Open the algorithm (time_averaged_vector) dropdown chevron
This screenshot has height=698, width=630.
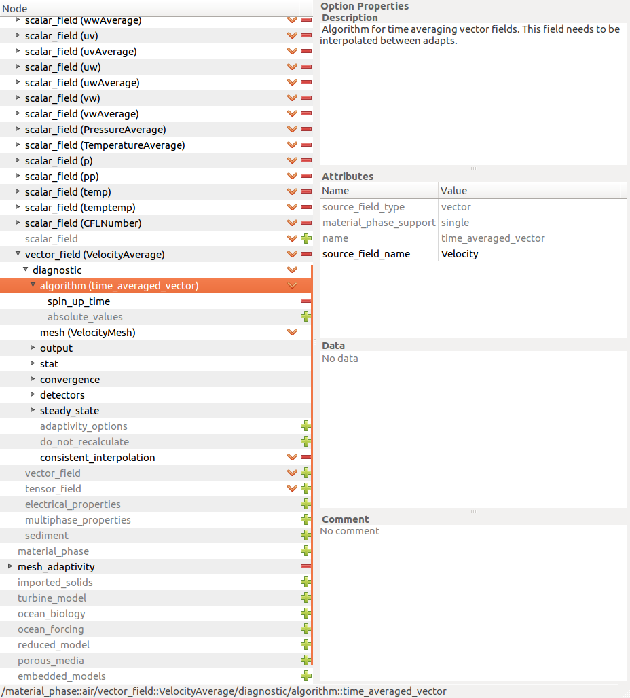(292, 285)
